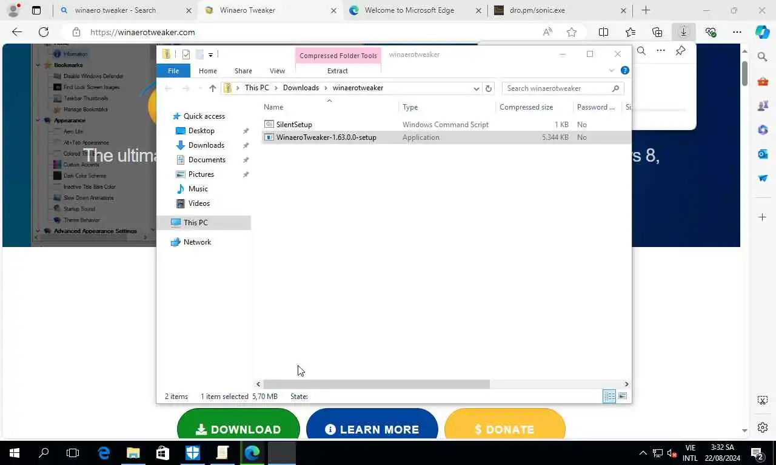Image resolution: width=776 pixels, height=465 pixels.
Task: Click the Read aloud icon in address bar
Action: click(547, 32)
